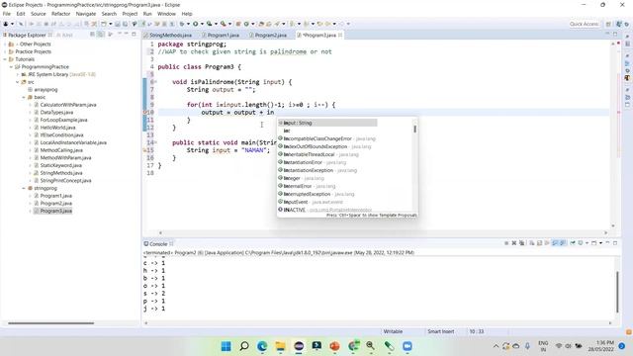The width and height of the screenshot is (633, 356).
Task: Click the New Java Class toolbar icon
Action: [246, 24]
